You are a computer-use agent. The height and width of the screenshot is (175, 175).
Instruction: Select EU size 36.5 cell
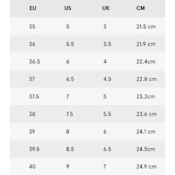click(34, 61)
